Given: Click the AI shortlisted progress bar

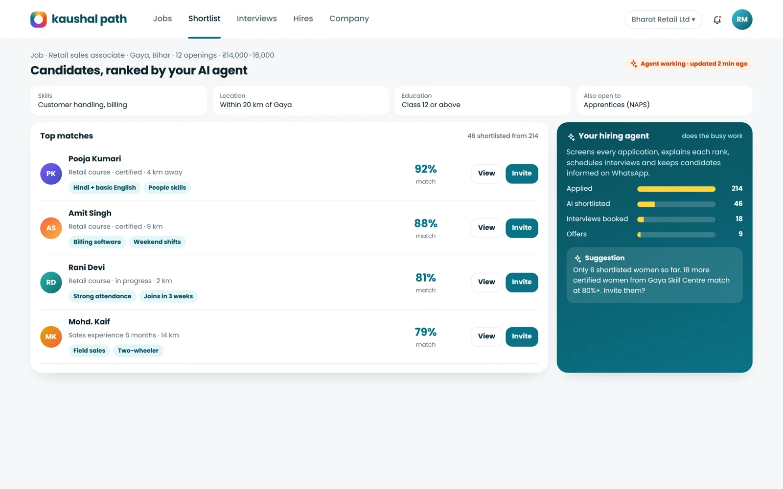Looking at the screenshot, I should coord(676,204).
